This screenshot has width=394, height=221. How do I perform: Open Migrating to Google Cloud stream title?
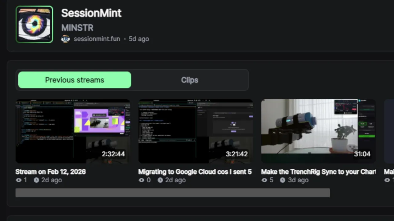pyautogui.click(x=195, y=172)
